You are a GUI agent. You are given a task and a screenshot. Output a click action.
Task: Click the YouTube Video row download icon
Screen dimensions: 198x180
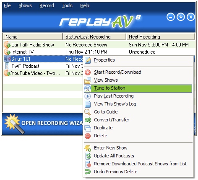[7, 73]
